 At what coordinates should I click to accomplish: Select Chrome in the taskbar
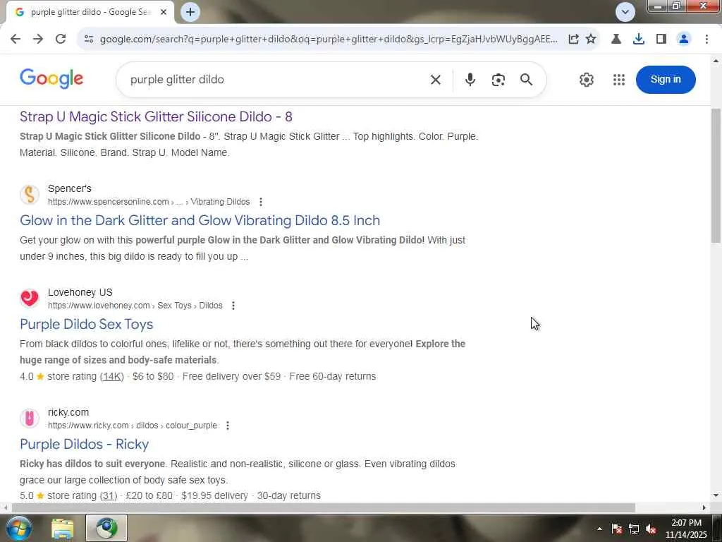pos(106,529)
